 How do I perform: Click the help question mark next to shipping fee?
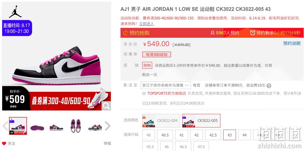[x=269, y=85]
